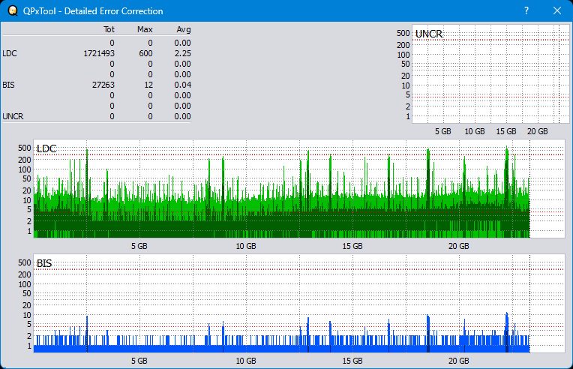The image size is (573, 369).
Task: Click the Avg column header
Action: coord(184,29)
